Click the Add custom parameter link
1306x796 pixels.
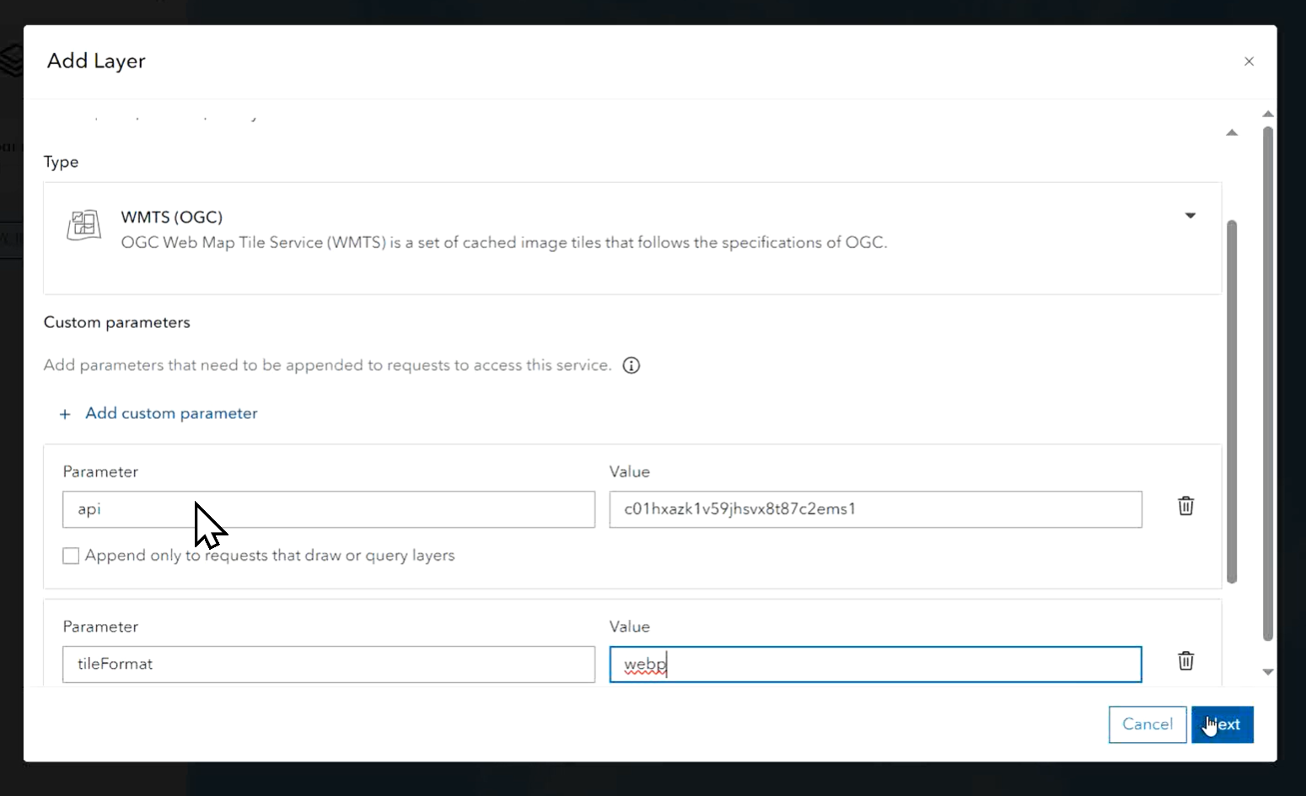(170, 413)
